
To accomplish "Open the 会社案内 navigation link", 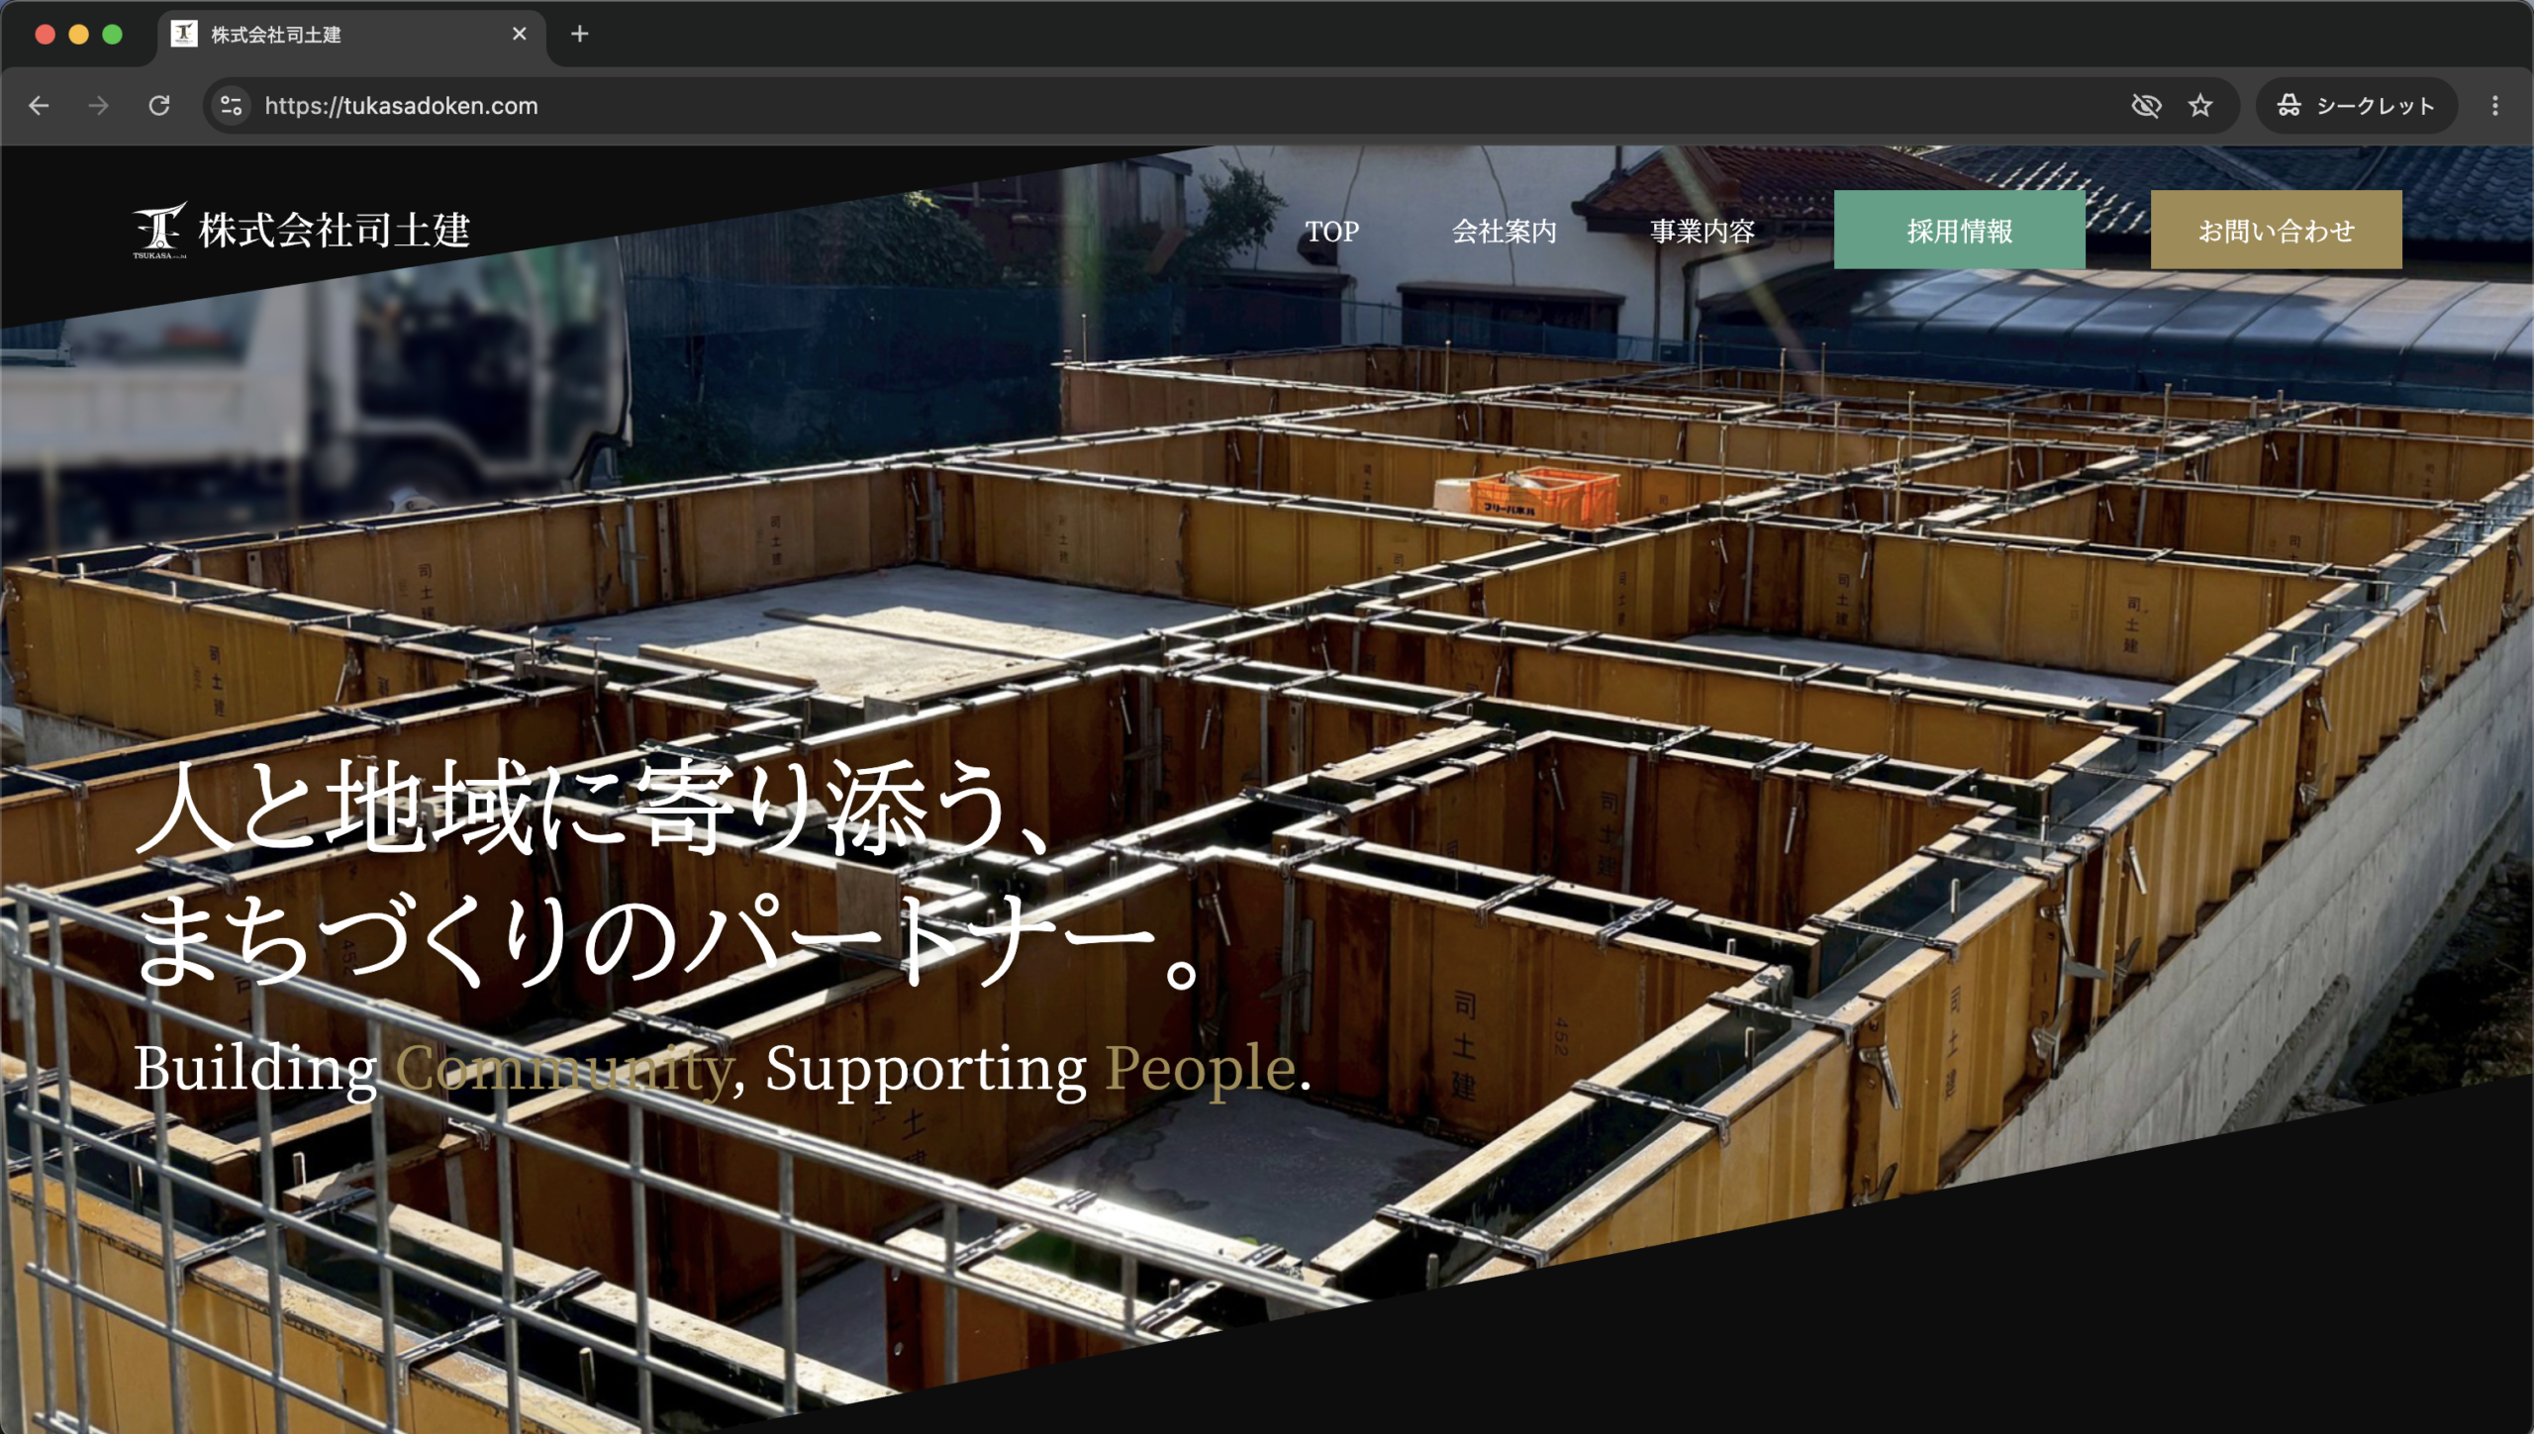I will 1504,231.
